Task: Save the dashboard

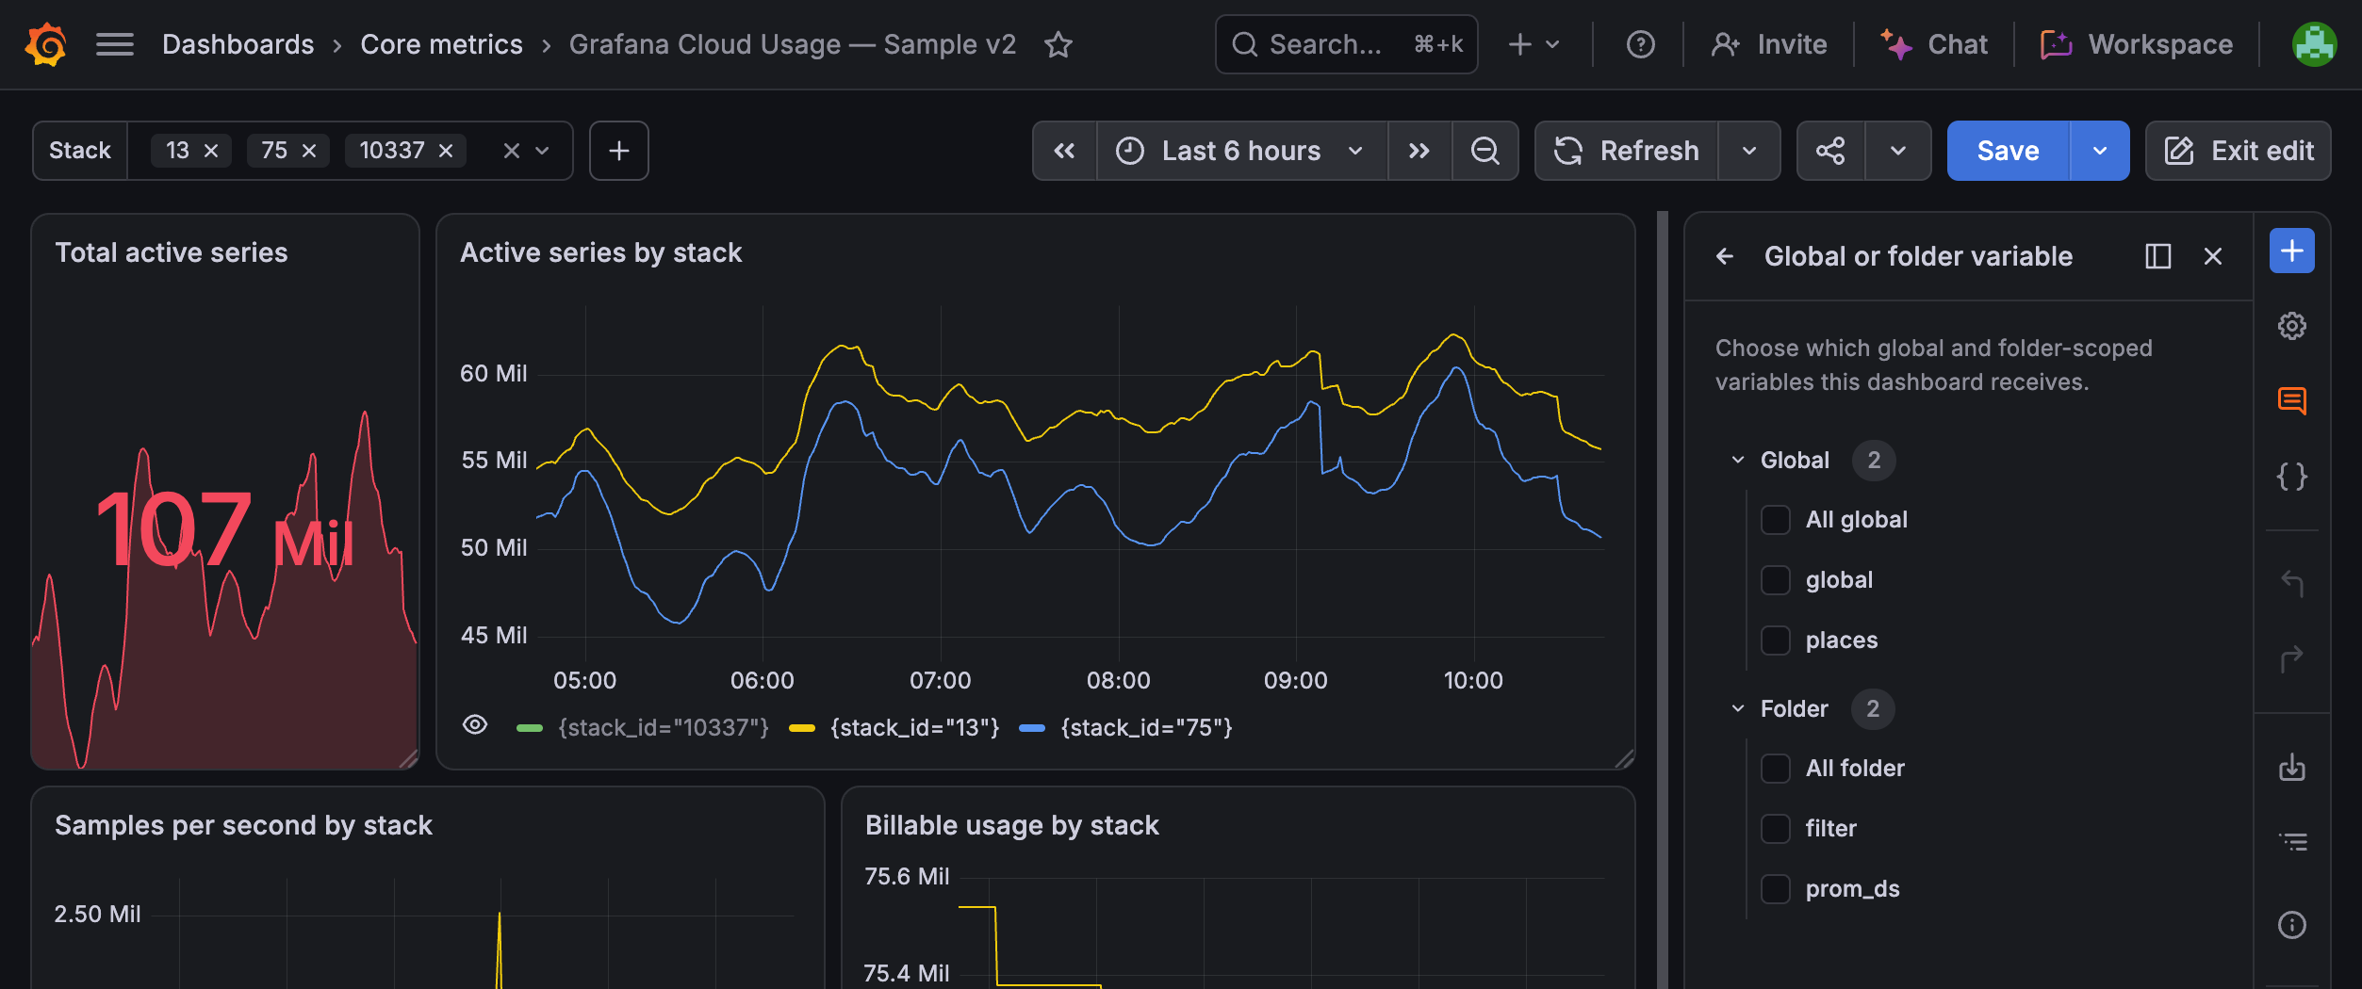Action: tap(2008, 151)
